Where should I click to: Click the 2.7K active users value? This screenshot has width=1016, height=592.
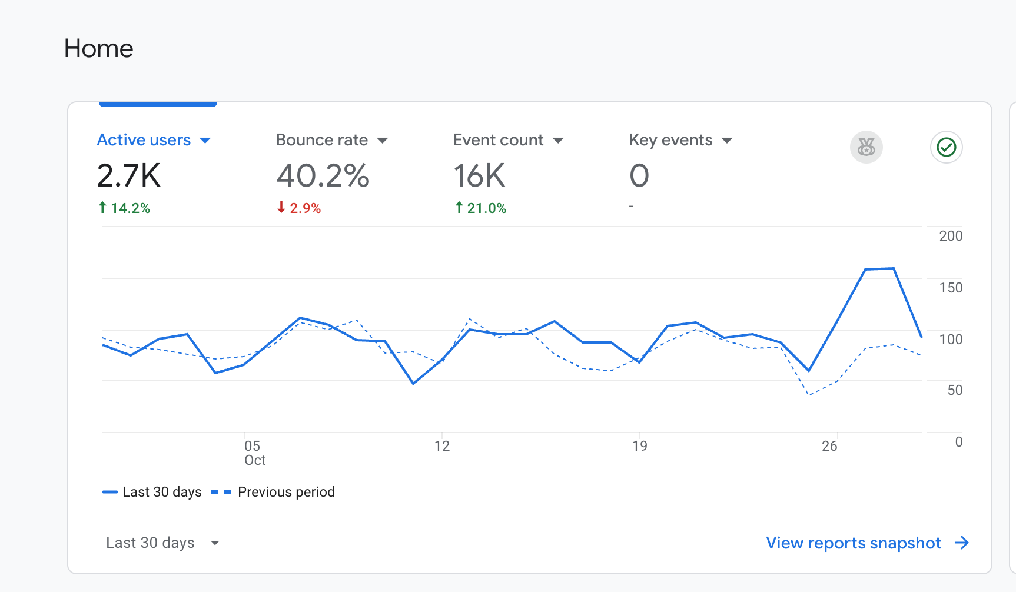129,175
